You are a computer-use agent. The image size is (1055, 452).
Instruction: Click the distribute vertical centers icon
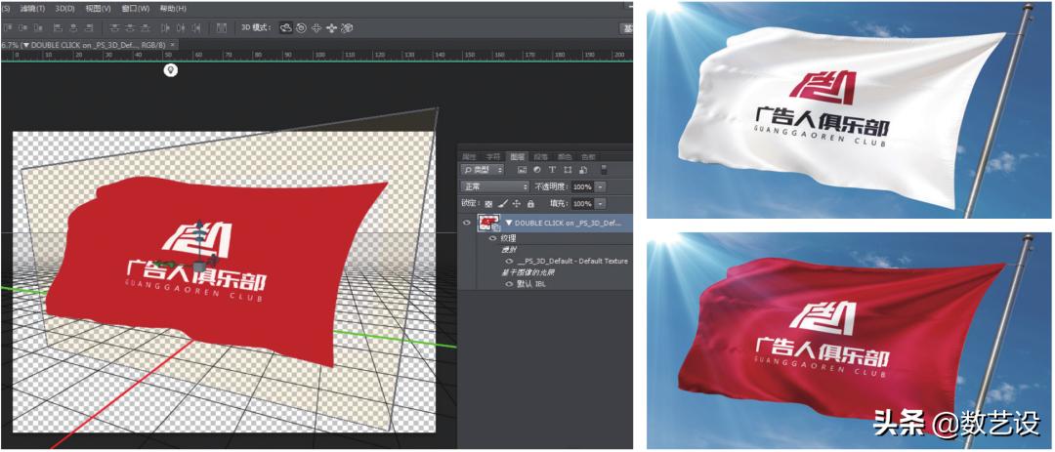(x=129, y=28)
